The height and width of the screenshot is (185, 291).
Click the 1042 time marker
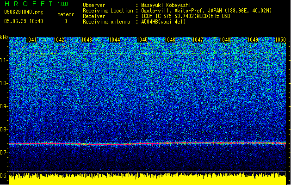pos(59,40)
